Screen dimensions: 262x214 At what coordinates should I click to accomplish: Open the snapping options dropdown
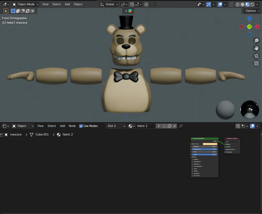point(139,4)
